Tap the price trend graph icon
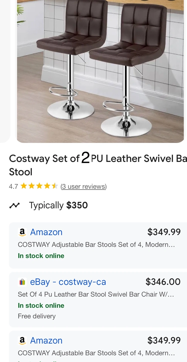 coord(14,205)
